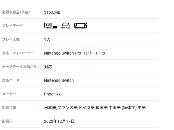Image resolution: width=174 pixels, height=130 pixels.
Task: Click the TV mode play icon
Action: click(50, 26)
